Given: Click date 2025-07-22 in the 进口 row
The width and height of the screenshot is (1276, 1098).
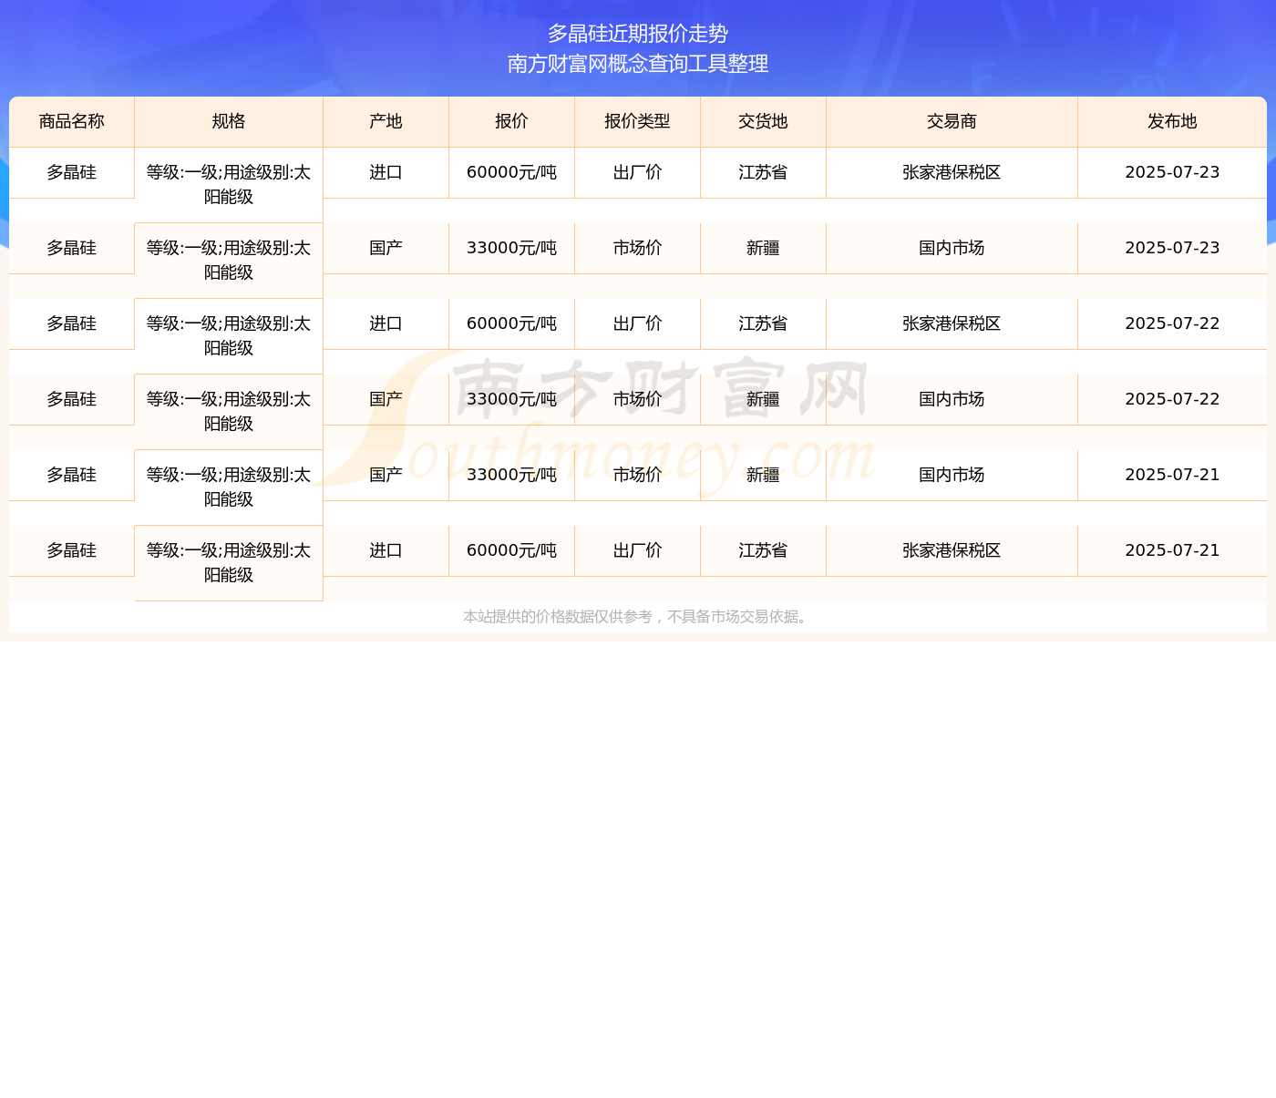Looking at the screenshot, I should tap(1172, 323).
